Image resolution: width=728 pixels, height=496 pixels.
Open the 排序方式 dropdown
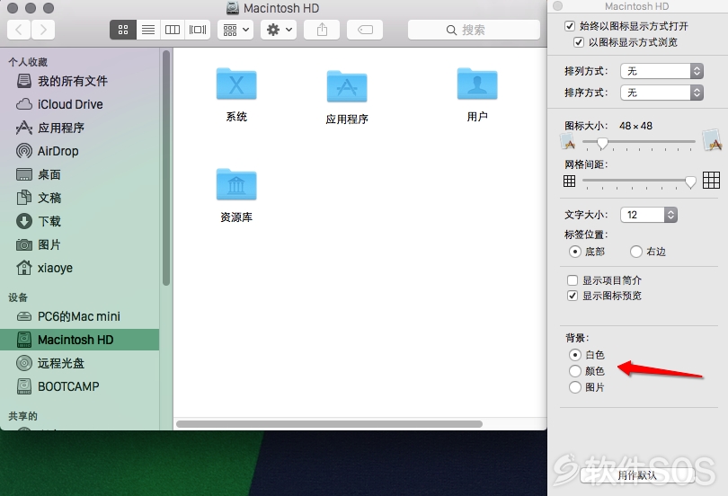[x=661, y=93]
